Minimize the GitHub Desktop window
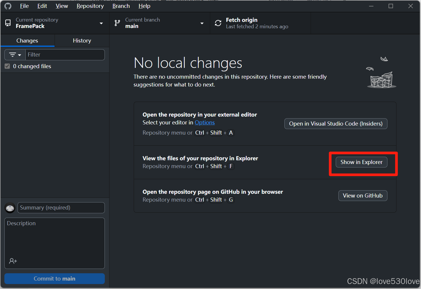421x289 pixels. coord(371,6)
